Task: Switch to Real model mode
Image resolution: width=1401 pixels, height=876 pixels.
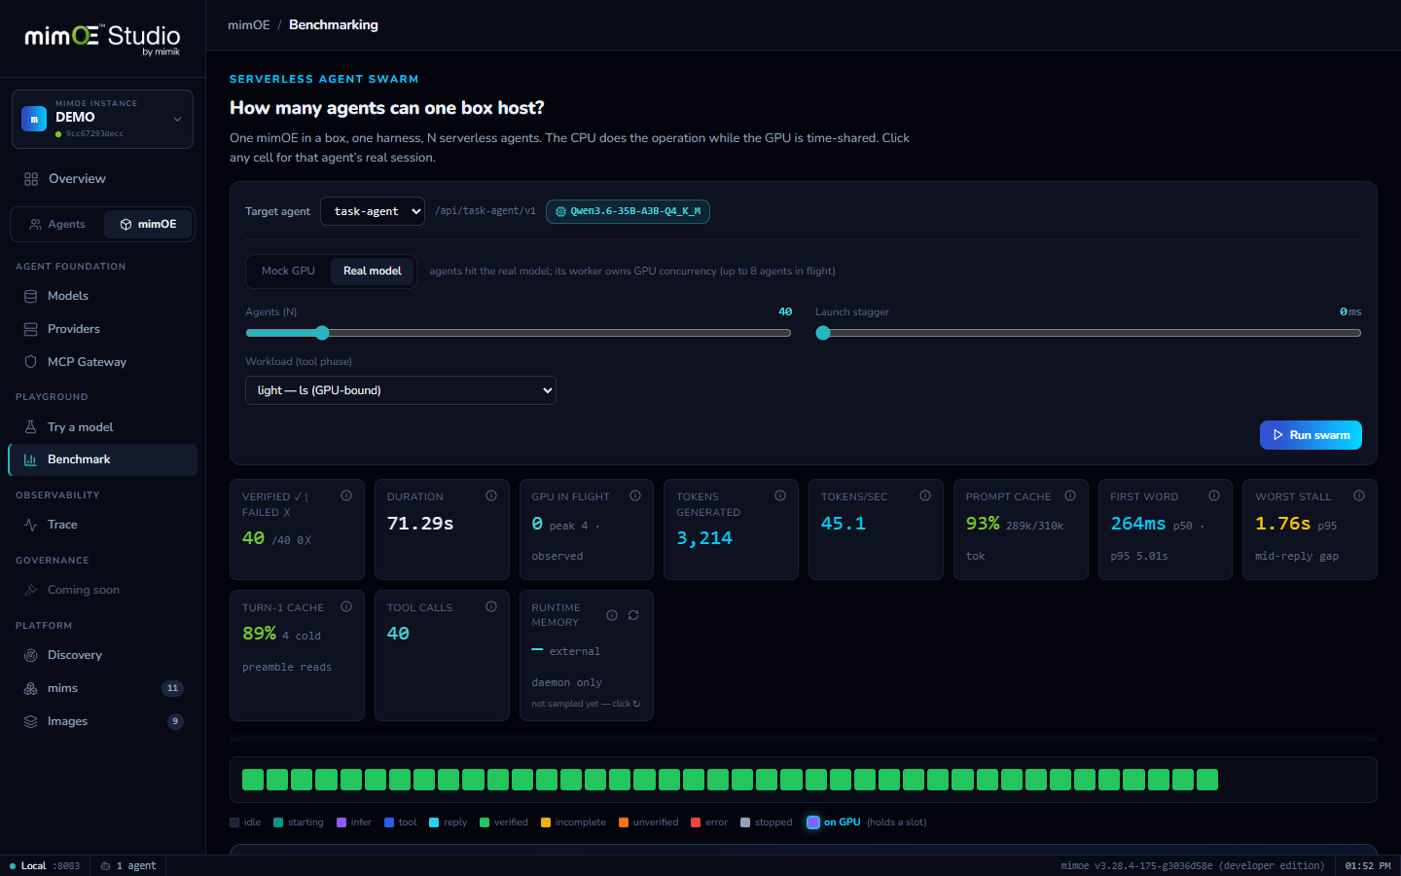Action: pyautogui.click(x=372, y=271)
